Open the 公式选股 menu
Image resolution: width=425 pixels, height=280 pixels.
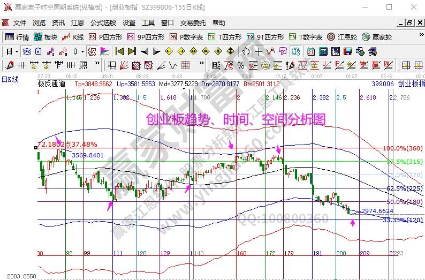pos(103,23)
